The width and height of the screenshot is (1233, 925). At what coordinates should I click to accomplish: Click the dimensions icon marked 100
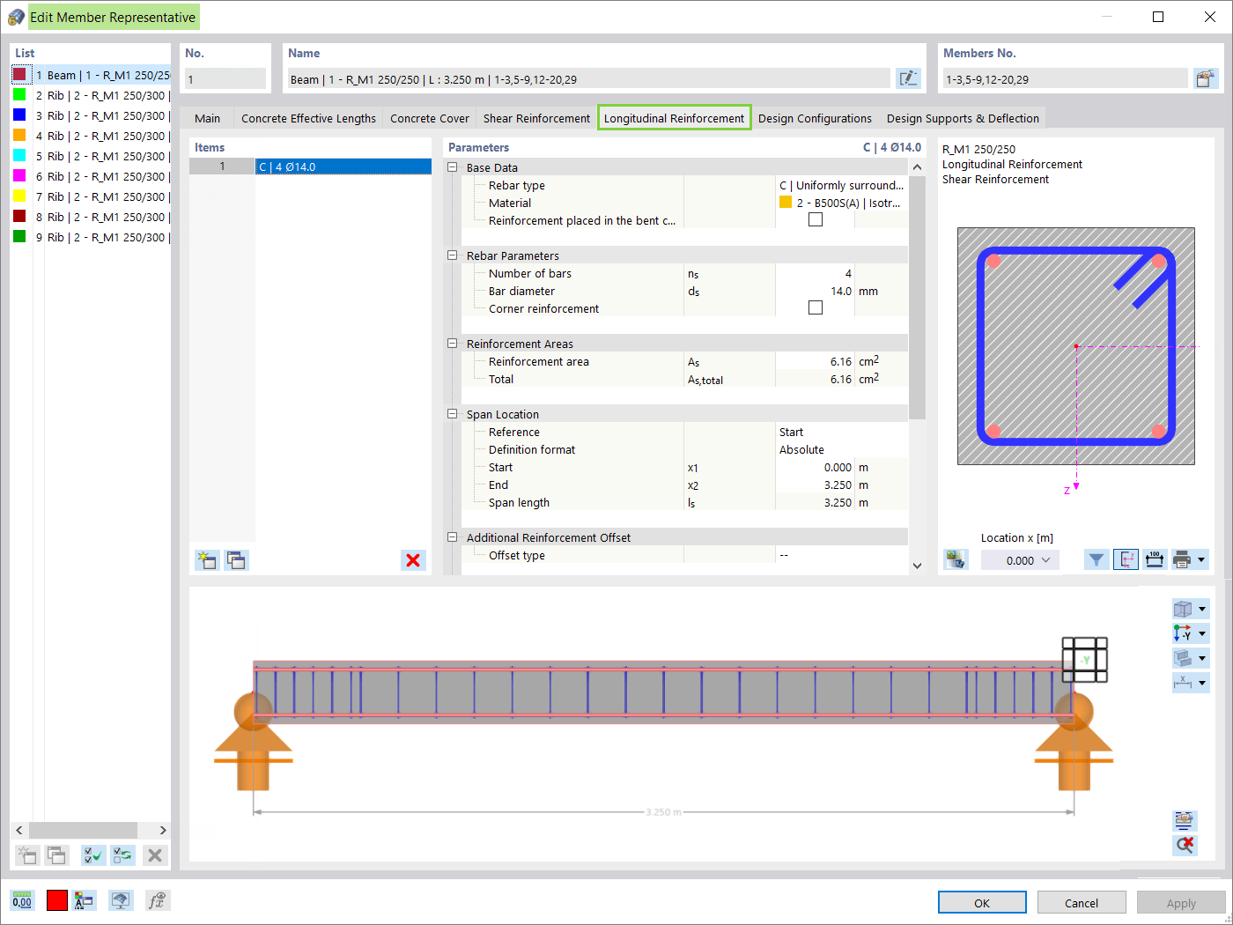point(1155,559)
